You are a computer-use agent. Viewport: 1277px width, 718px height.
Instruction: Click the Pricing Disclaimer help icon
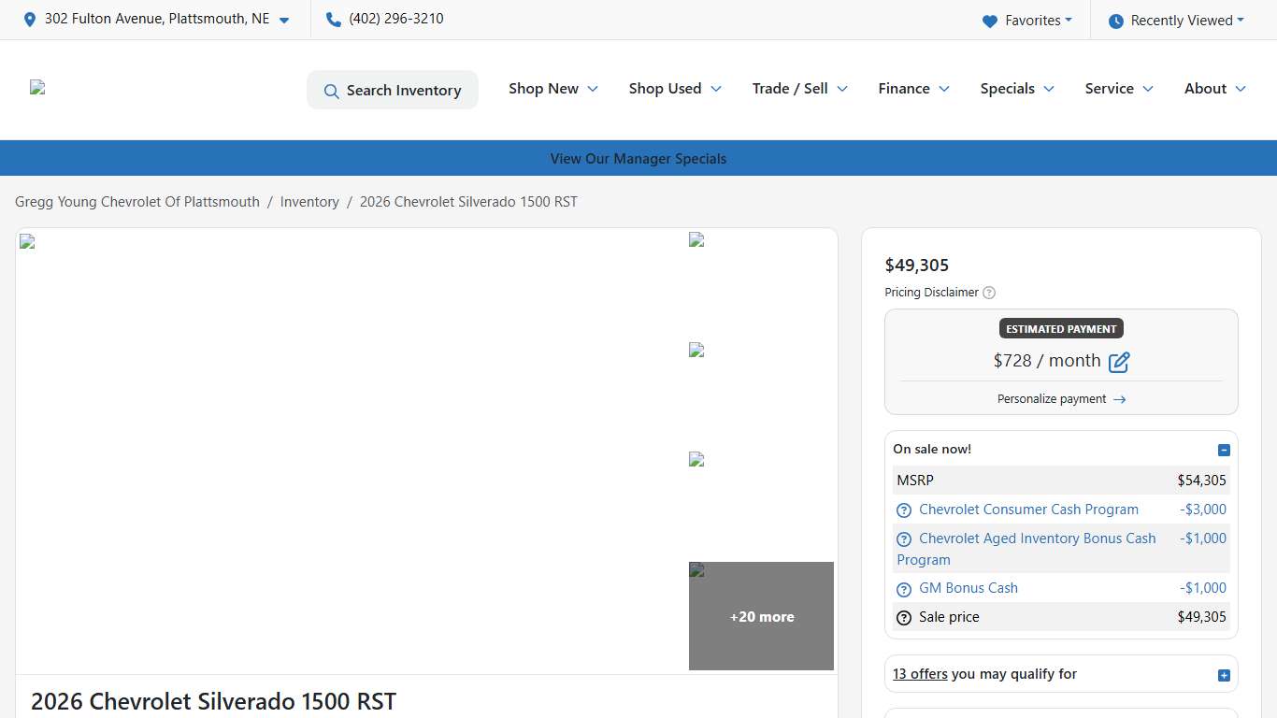[x=989, y=293]
